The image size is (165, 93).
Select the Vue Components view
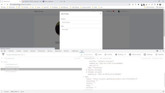(86, 55)
